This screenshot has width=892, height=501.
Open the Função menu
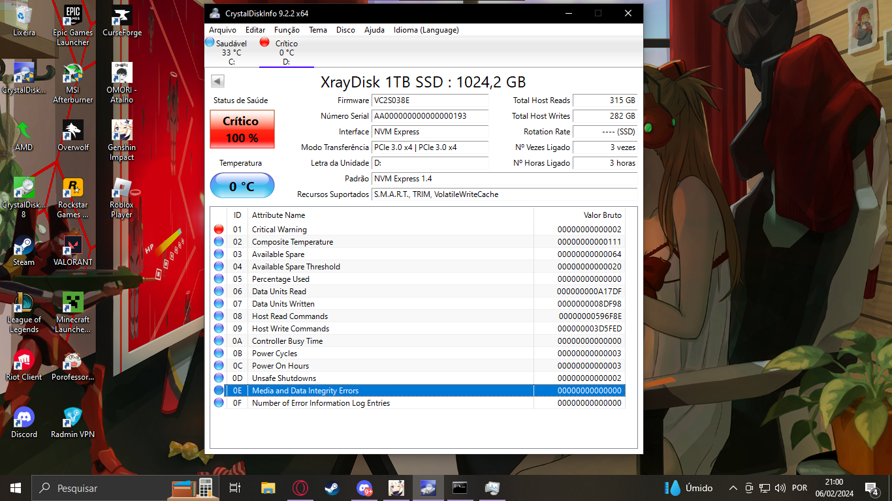[287, 30]
